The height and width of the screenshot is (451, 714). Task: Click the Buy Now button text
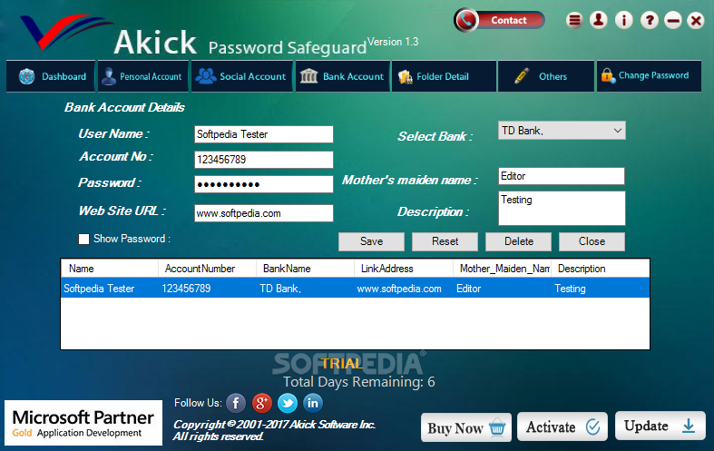pyautogui.click(x=455, y=428)
